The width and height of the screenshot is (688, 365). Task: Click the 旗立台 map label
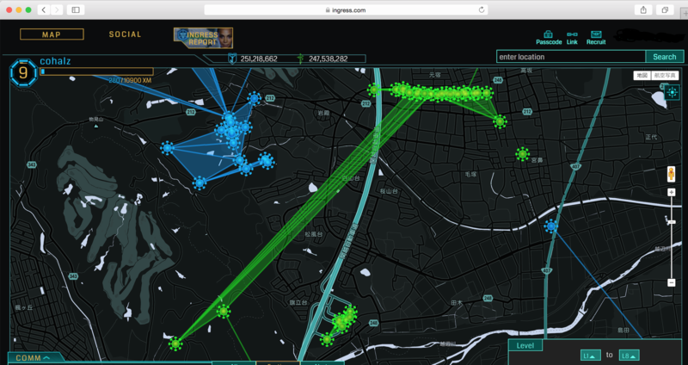click(298, 303)
